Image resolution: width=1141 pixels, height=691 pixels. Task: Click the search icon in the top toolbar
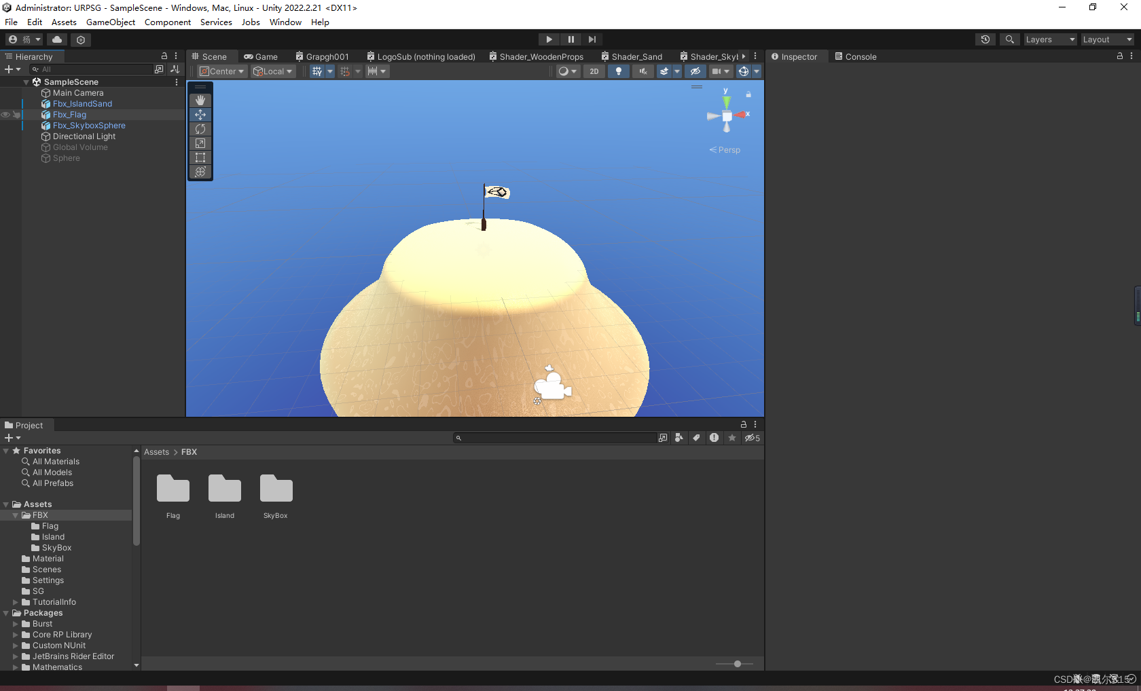1010,39
